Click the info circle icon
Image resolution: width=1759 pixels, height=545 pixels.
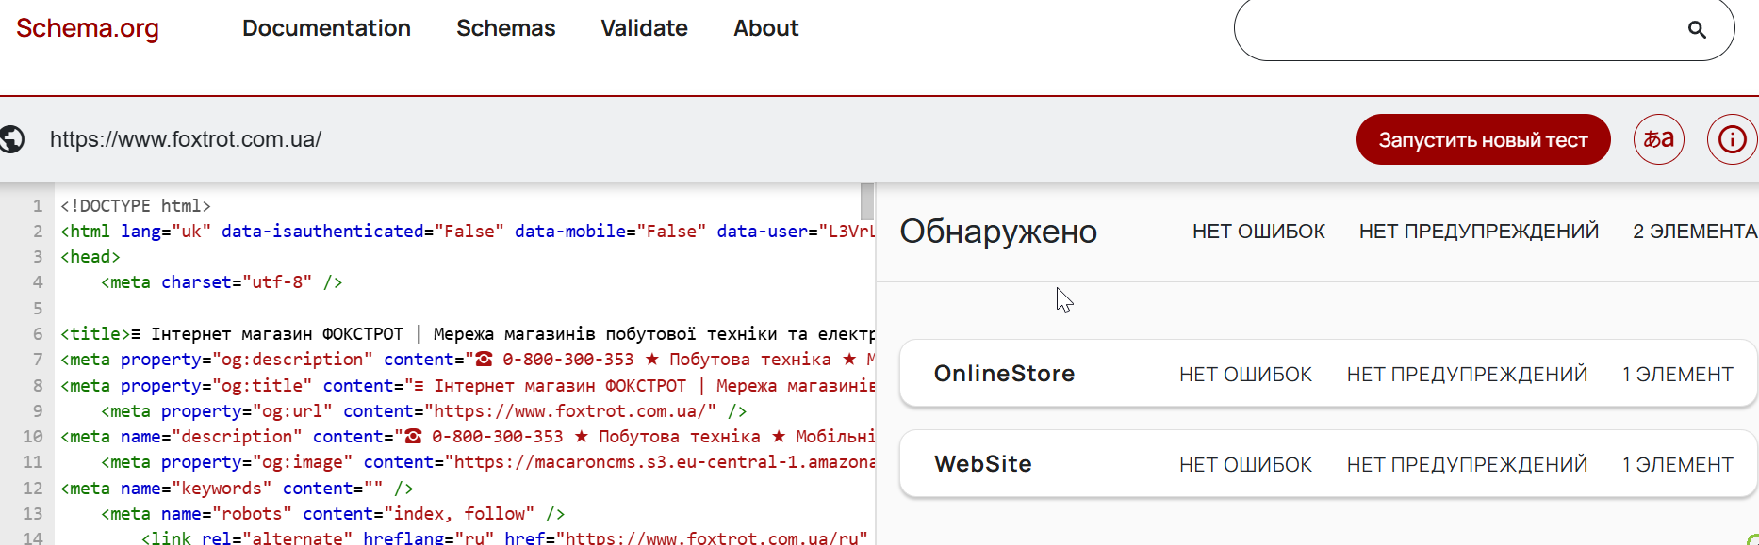click(1733, 139)
